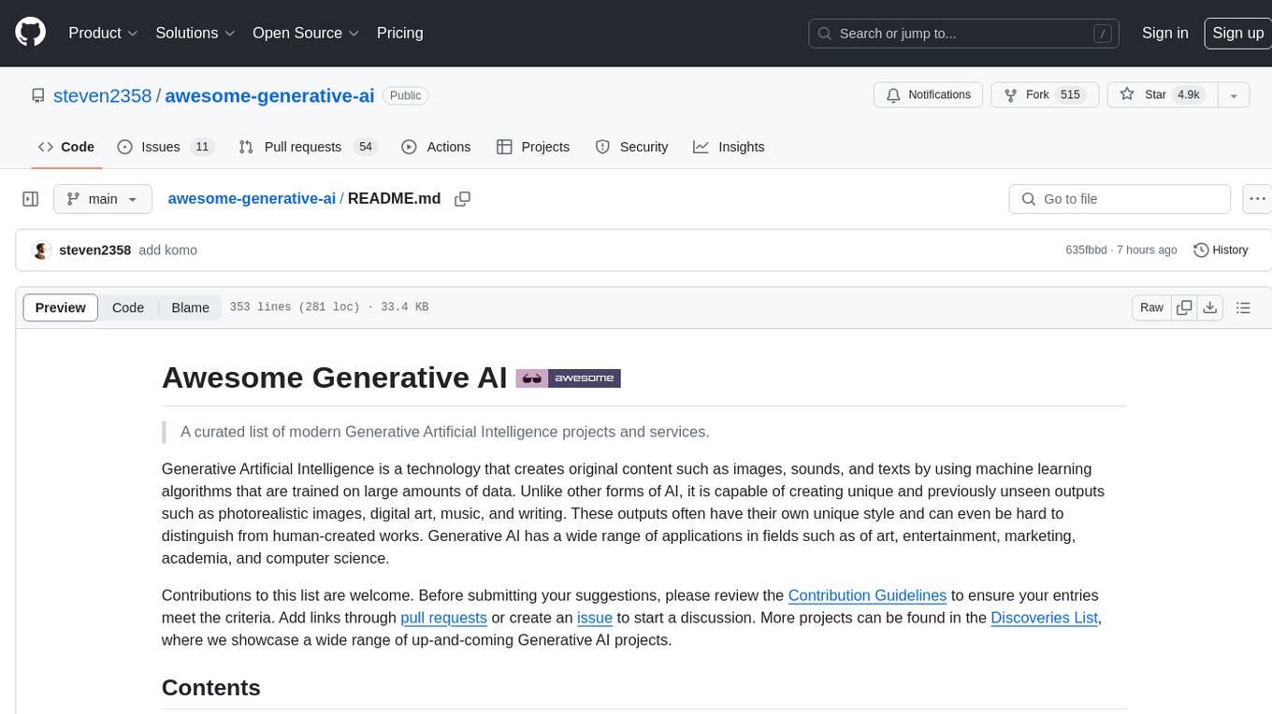The height and width of the screenshot is (714, 1272).
Task: Download the raw file
Action: point(1209,307)
